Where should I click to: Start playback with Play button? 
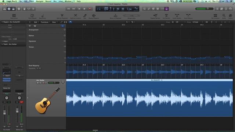click(84, 9)
